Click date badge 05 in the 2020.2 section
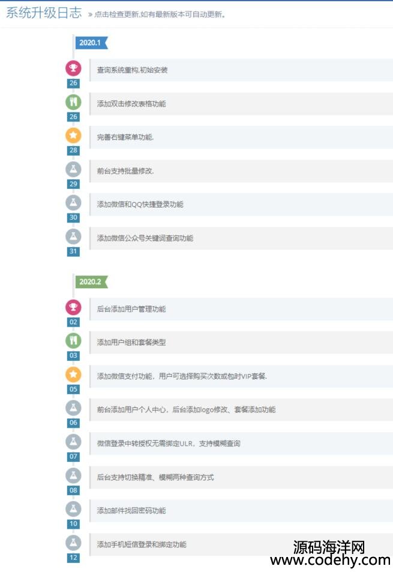Viewport: 393px width, 572px height. (x=73, y=389)
